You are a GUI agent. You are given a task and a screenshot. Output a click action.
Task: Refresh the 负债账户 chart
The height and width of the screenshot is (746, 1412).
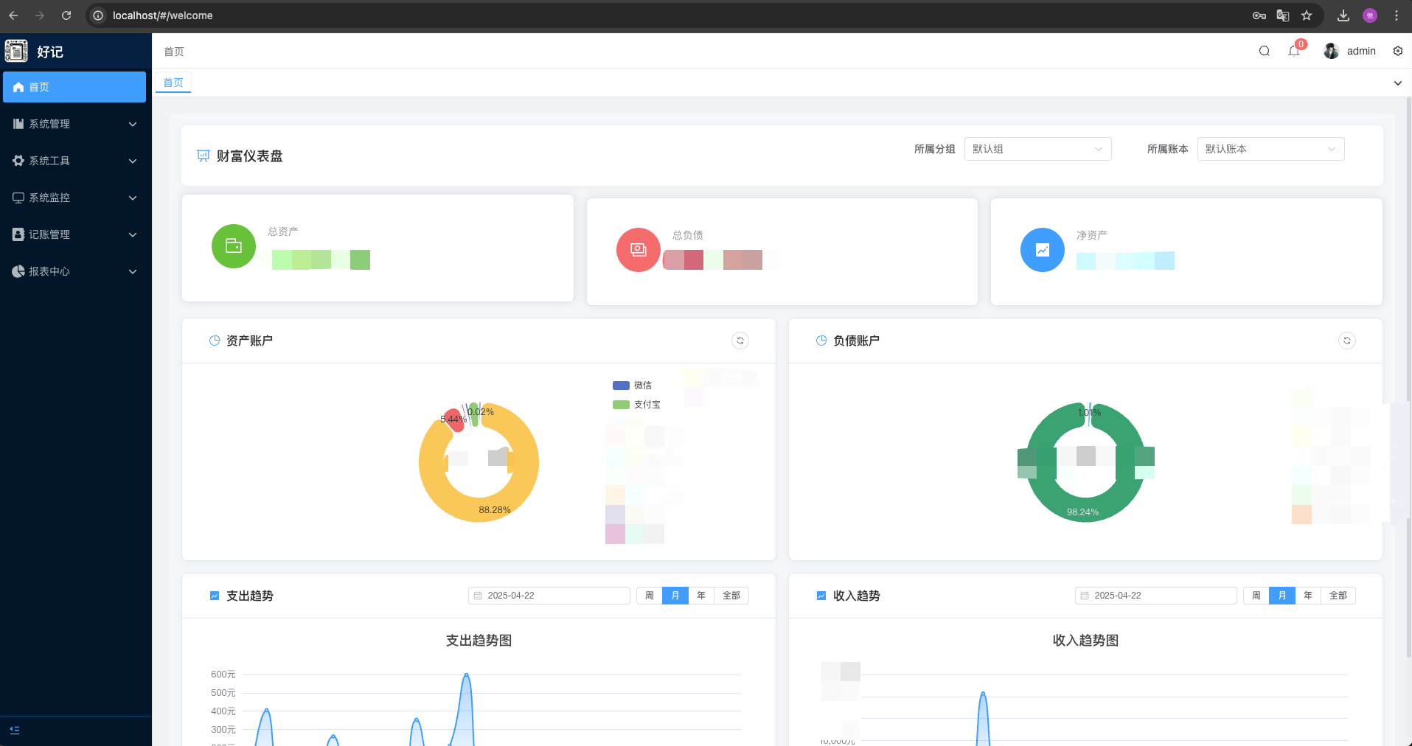click(x=1346, y=341)
